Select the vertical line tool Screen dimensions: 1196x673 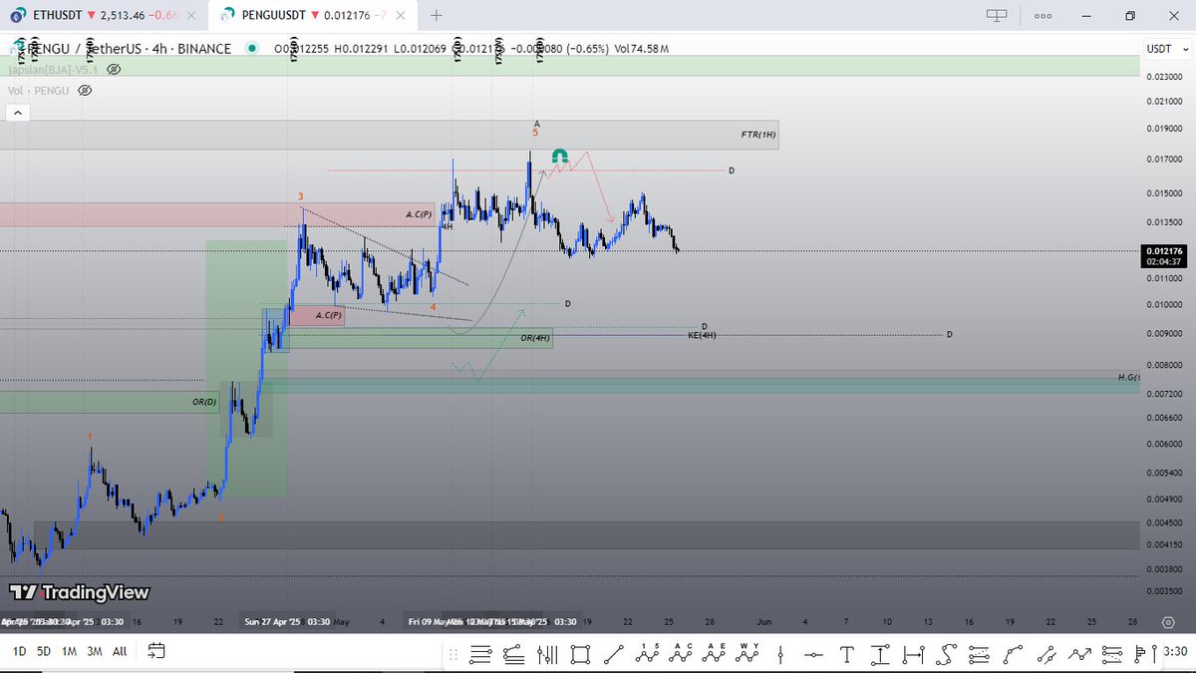[780, 654]
